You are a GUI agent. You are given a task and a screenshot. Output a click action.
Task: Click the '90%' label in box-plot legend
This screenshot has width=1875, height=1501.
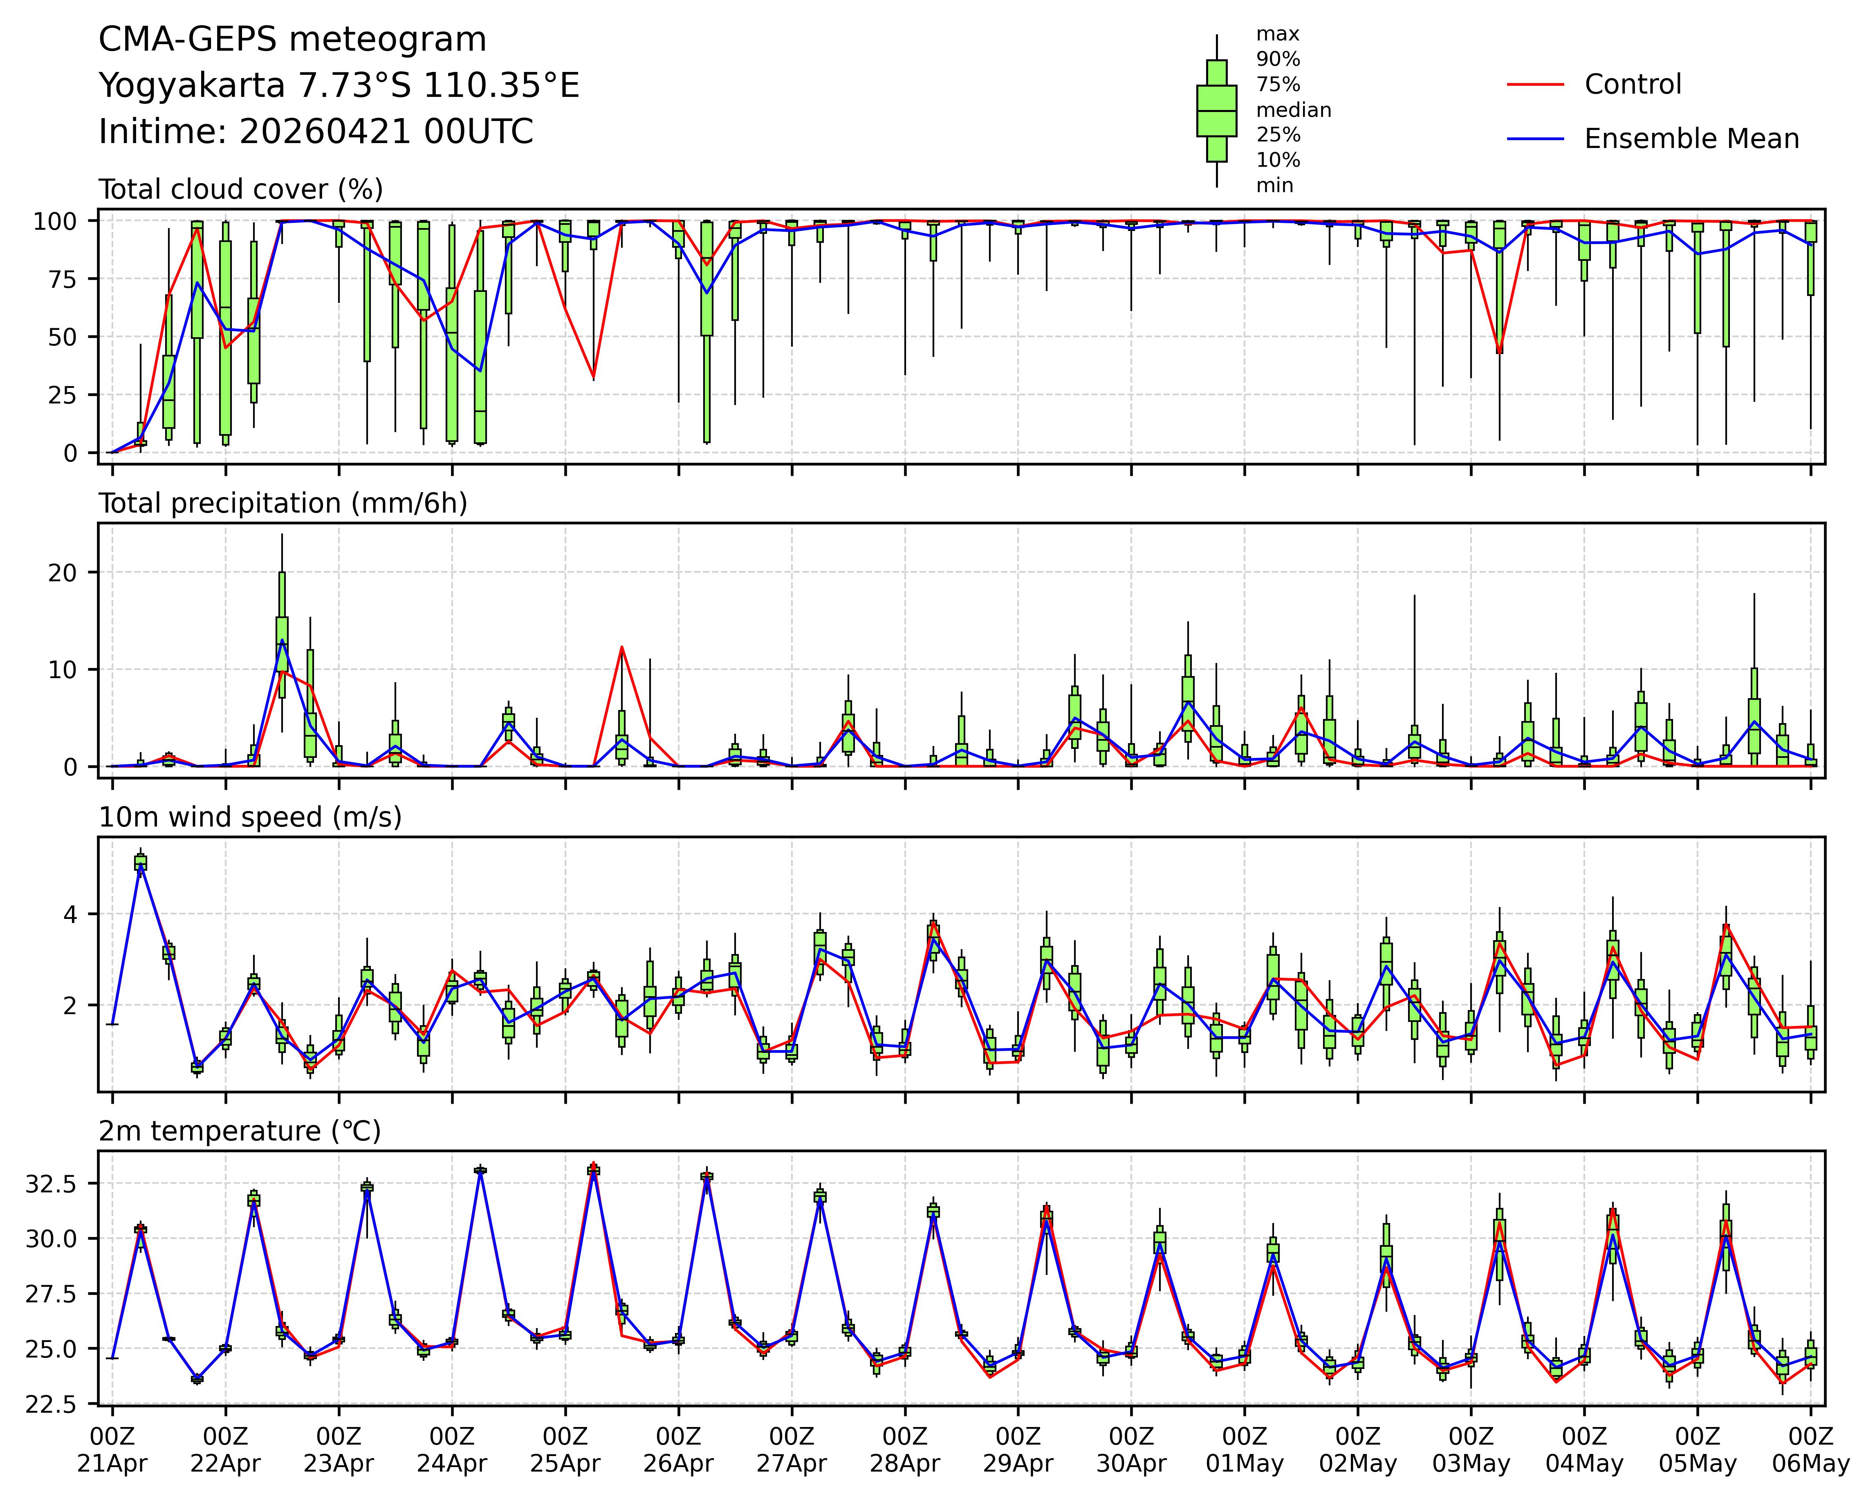click(1278, 60)
